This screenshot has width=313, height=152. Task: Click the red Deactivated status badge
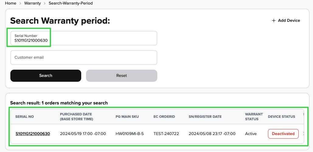click(283, 134)
